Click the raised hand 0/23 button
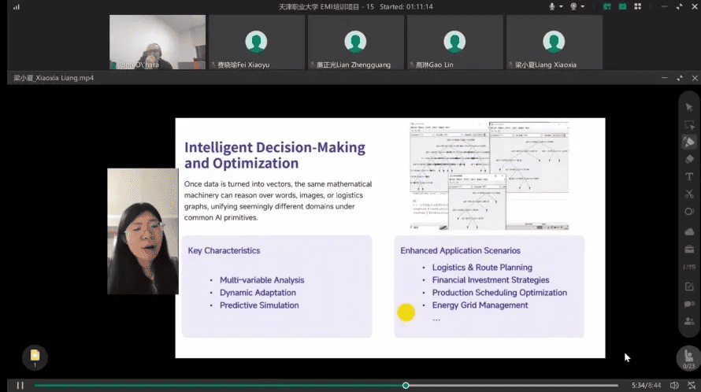 pos(688,357)
